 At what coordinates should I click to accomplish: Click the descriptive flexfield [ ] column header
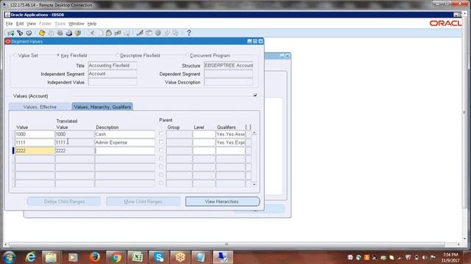[248, 127]
